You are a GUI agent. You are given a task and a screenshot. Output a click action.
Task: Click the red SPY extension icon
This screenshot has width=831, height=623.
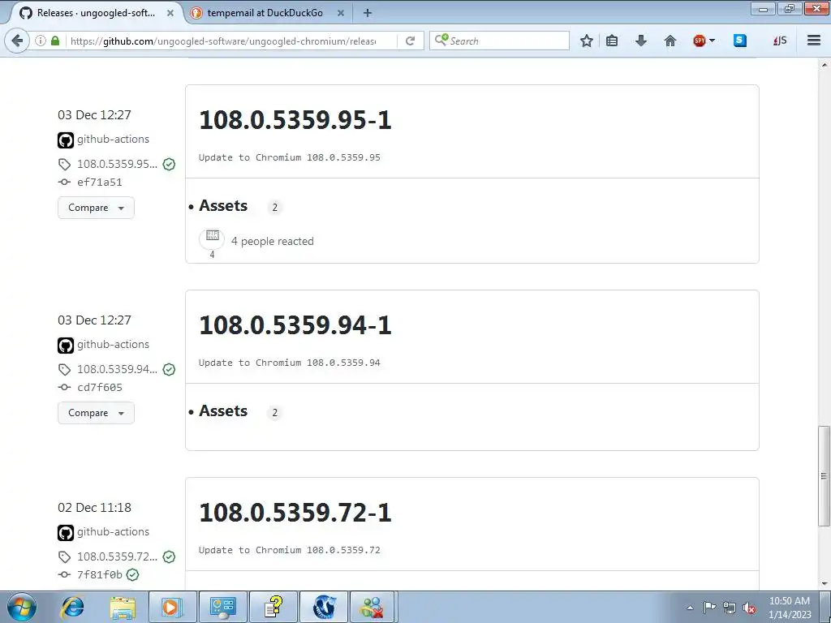tap(700, 41)
